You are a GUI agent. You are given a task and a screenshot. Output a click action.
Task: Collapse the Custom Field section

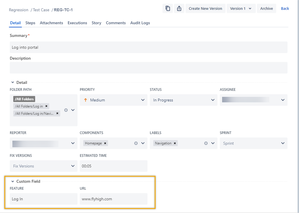coord(13,181)
